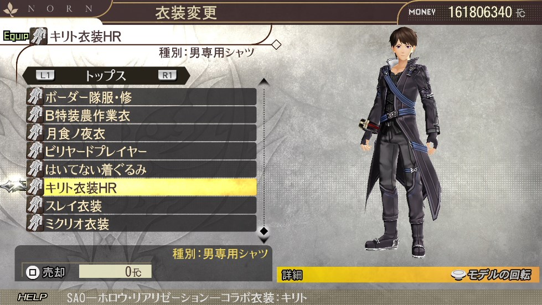Click the NORN logo emblem
The image size is (542, 305).
(x=11, y=9)
